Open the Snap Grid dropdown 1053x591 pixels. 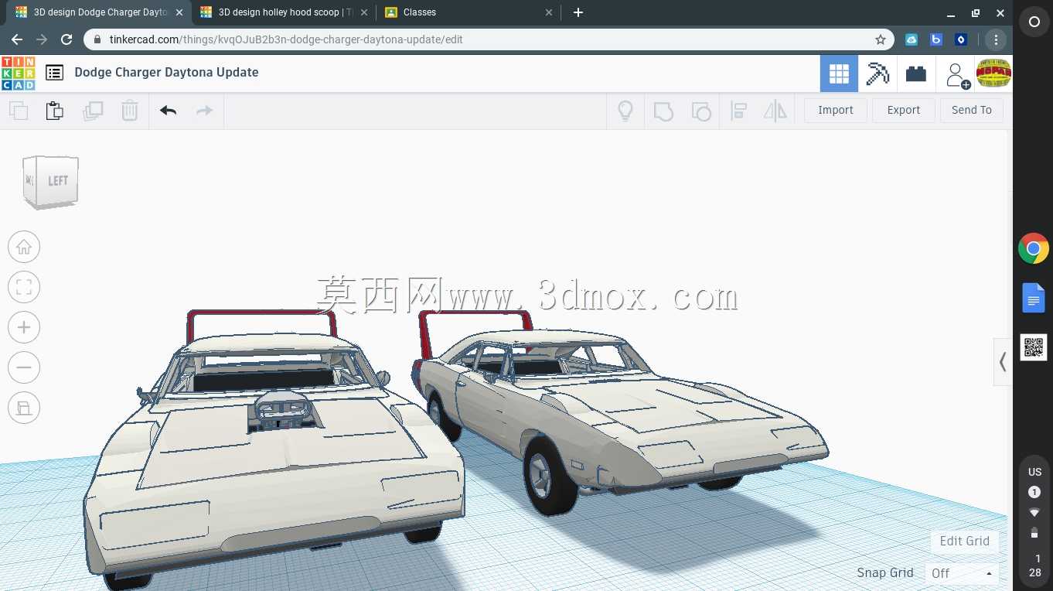click(x=962, y=573)
